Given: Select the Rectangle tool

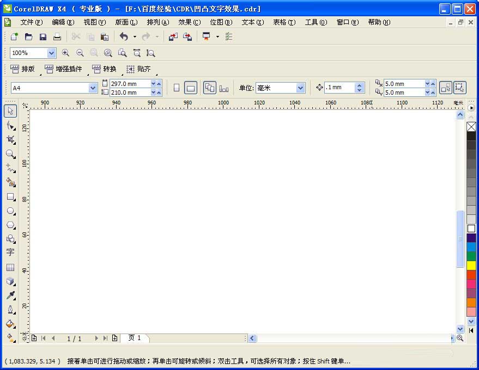Looking at the screenshot, I should pos(11,197).
